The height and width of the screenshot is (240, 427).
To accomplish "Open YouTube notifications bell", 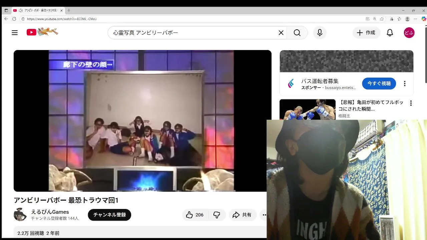I will click(390, 33).
